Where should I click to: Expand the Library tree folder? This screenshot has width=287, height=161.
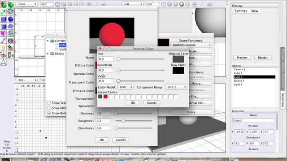coord(48,54)
